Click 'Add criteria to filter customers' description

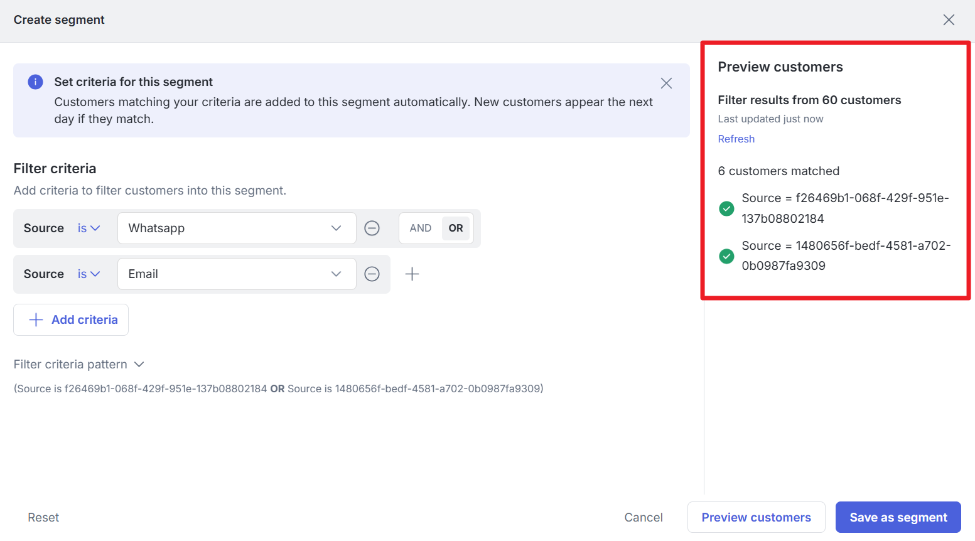(150, 191)
